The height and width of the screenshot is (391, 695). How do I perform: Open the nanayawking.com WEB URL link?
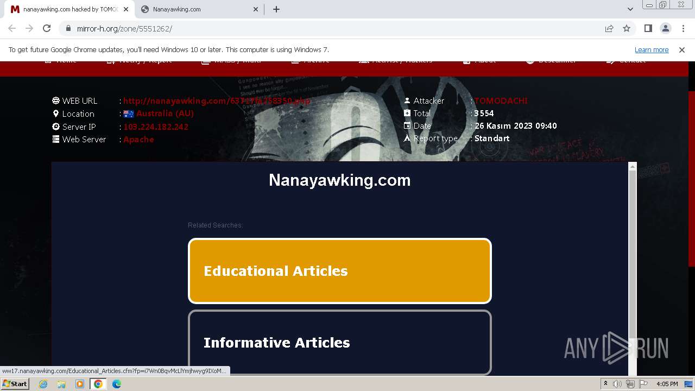[217, 100]
